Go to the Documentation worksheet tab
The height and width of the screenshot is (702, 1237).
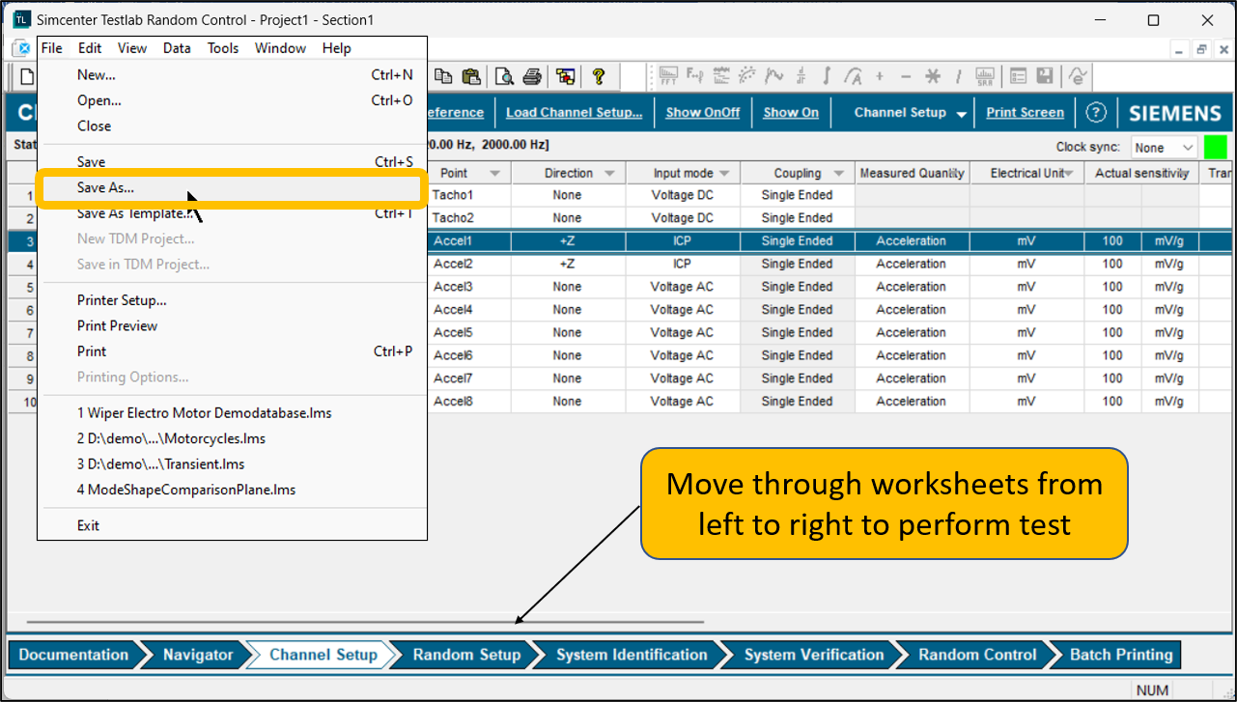[x=73, y=655]
